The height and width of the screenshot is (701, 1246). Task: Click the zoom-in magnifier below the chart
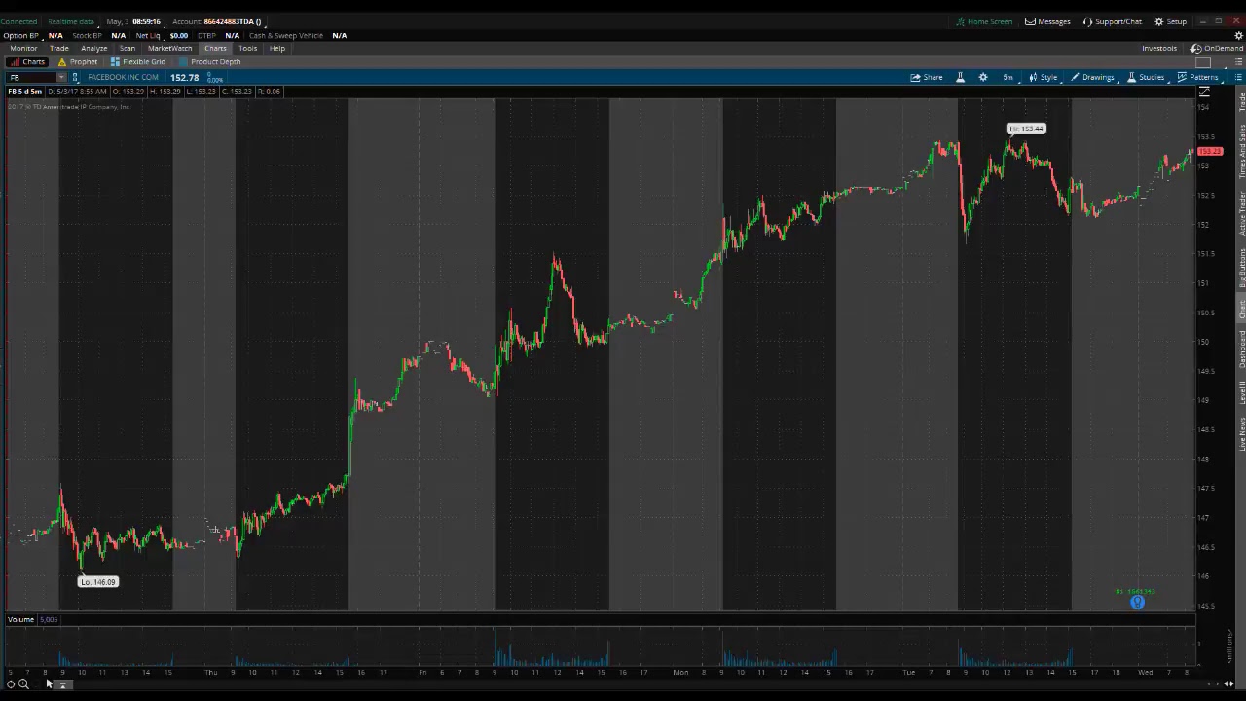coord(24,684)
